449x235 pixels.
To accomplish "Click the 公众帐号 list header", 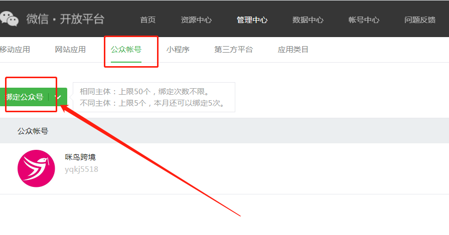I will coord(33,131).
